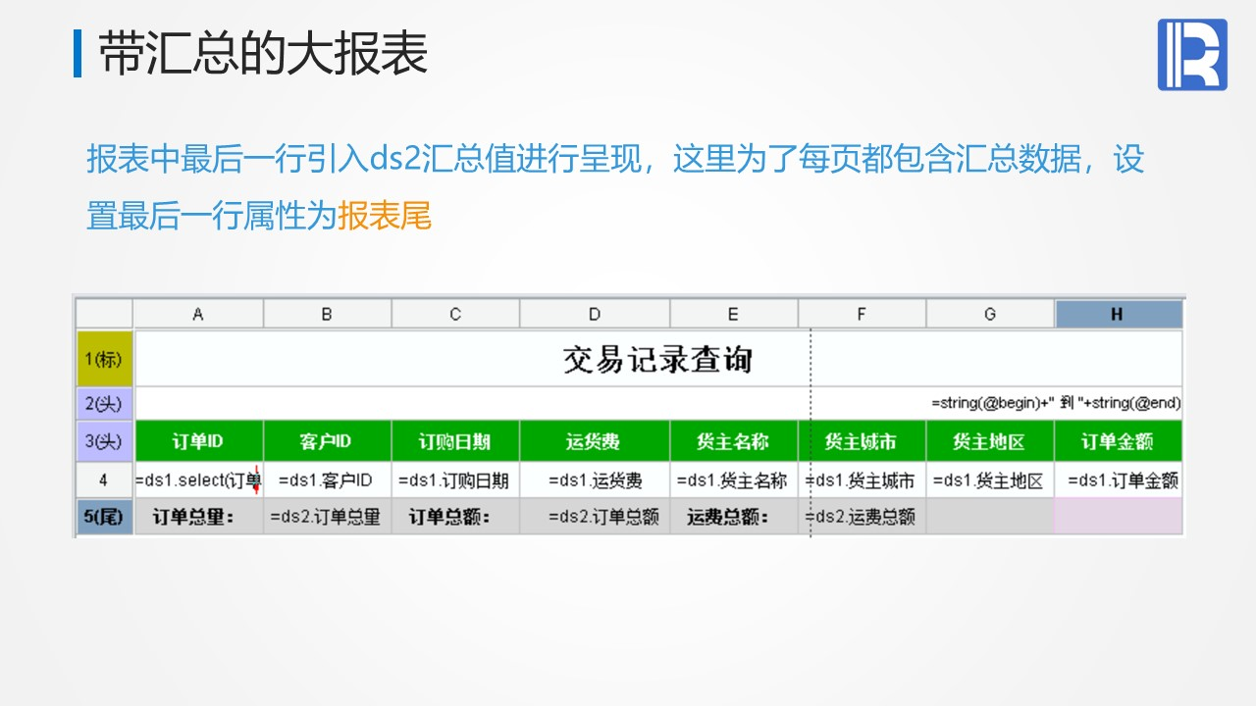Click the =ds2.运费总额 cell
Screen dimensions: 1256x706
(x=862, y=517)
